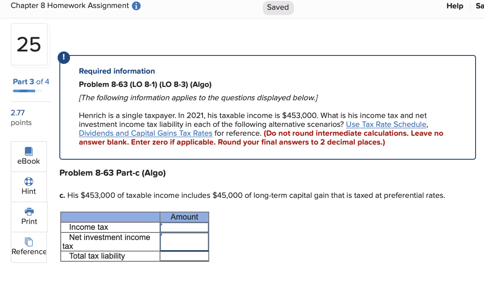The image size is (484, 299).
Task: Select the Net investment income tax input field
Action: [184, 241]
